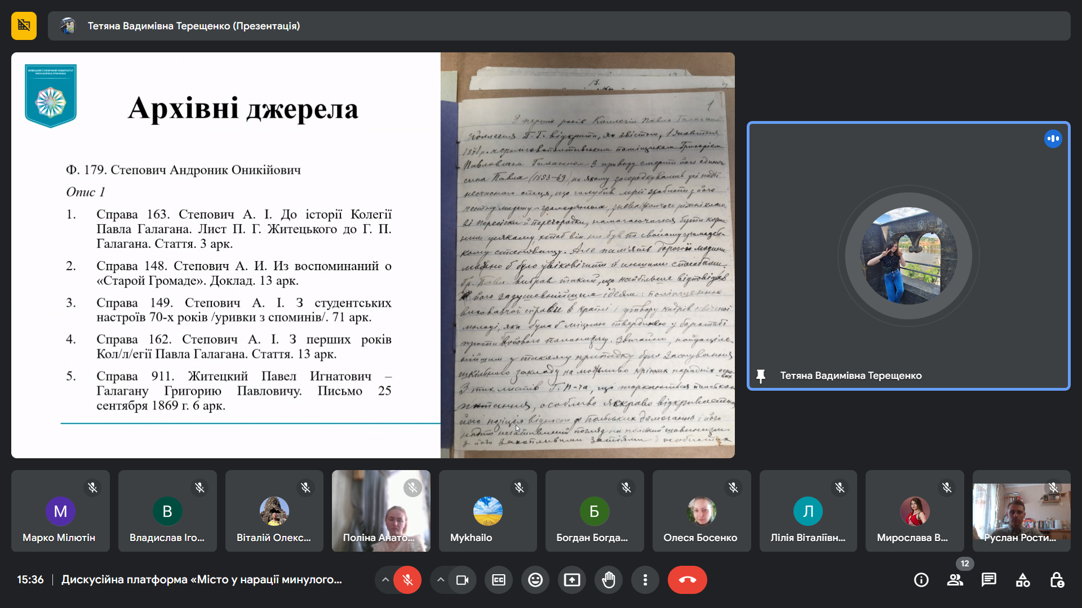The width and height of the screenshot is (1082, 608).
Task: Leave the call with red button
Action: click(x=687, y=580)
